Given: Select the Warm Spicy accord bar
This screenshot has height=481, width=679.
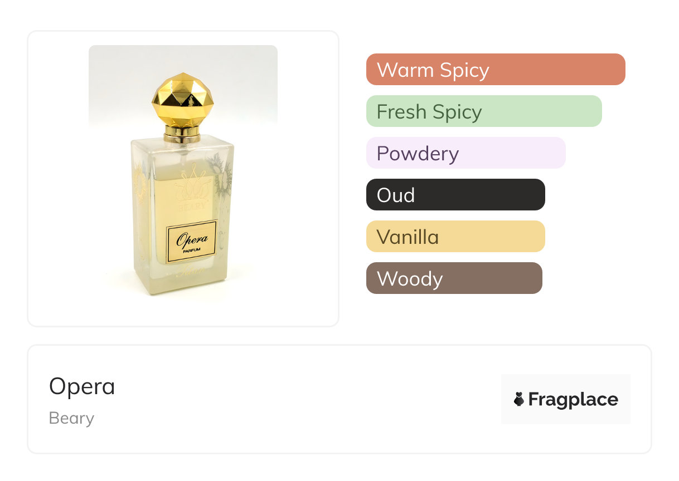Looking at the screenshot, I should 495,70.
